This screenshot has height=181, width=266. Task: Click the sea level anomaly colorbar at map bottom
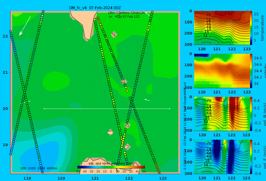tap(111, 167)
